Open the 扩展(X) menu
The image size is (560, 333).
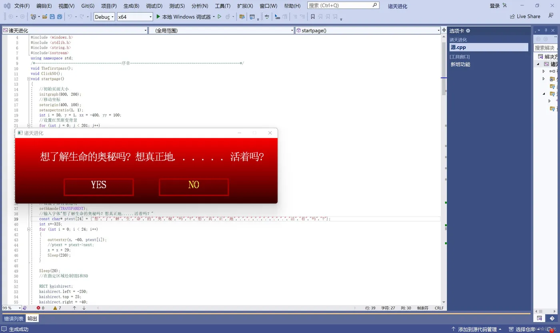(x=245, y=6)
